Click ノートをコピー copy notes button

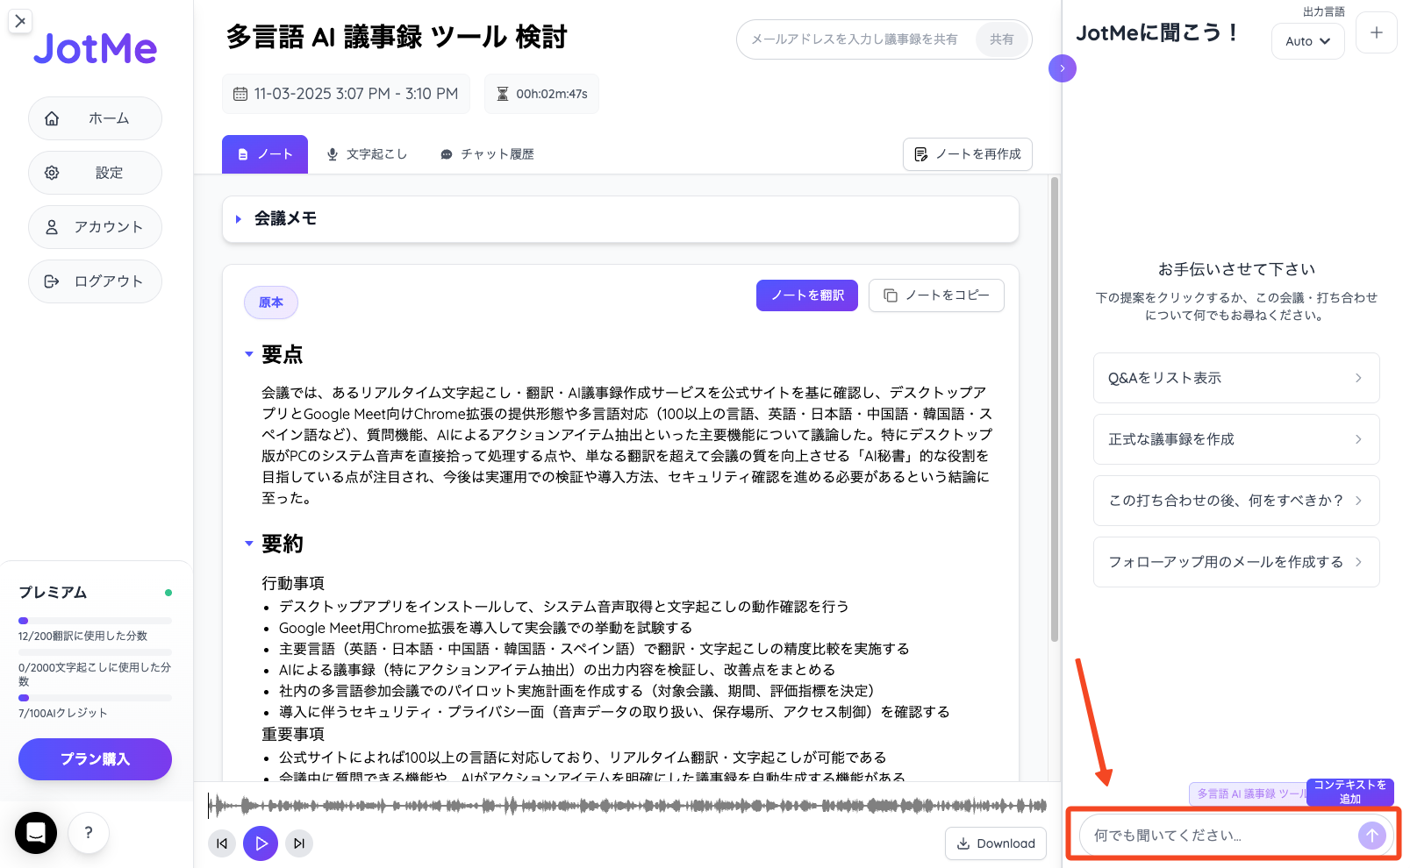[936, 295]
